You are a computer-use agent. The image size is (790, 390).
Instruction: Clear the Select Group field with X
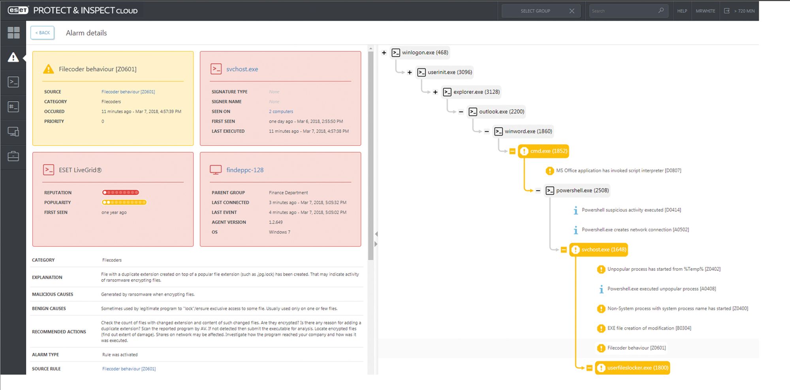572,11
